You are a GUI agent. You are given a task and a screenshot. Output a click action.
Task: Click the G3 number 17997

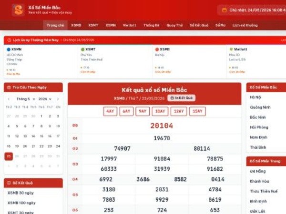109,159
